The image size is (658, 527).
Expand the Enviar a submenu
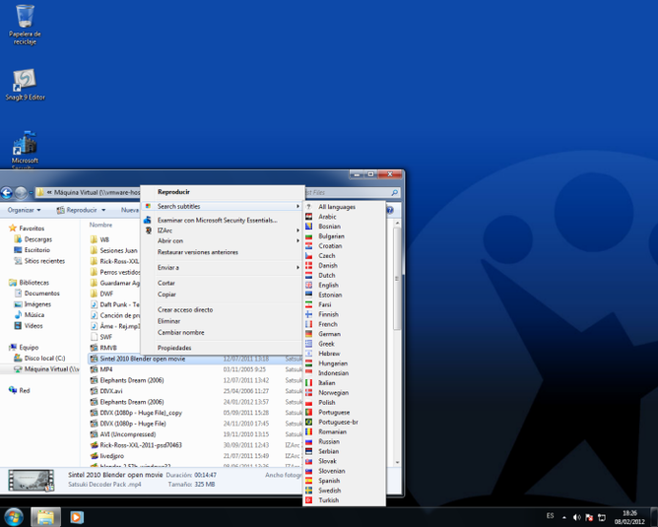(223, 267)
